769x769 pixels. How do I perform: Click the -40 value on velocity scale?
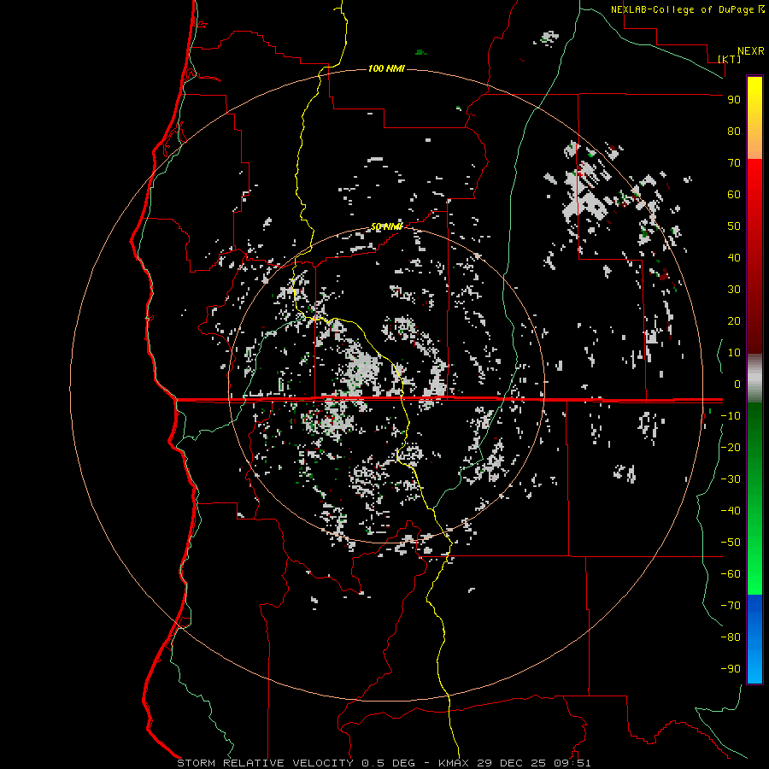coord(731,511)
